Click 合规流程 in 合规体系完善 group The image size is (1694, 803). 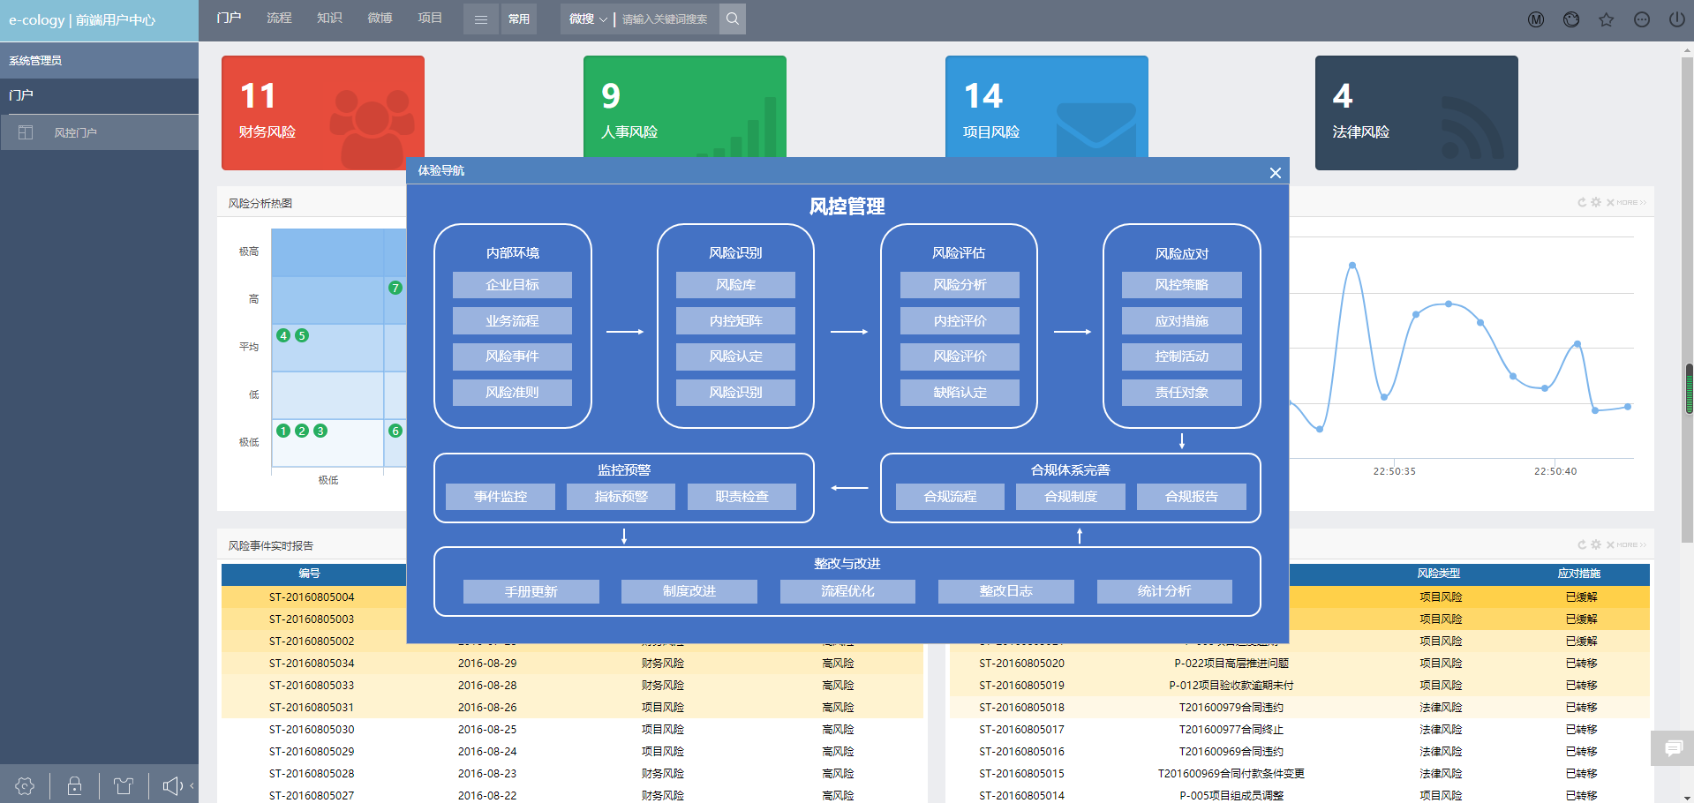950,497
